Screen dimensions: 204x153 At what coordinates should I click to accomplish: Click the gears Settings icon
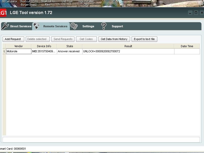(x=74, y=26)
